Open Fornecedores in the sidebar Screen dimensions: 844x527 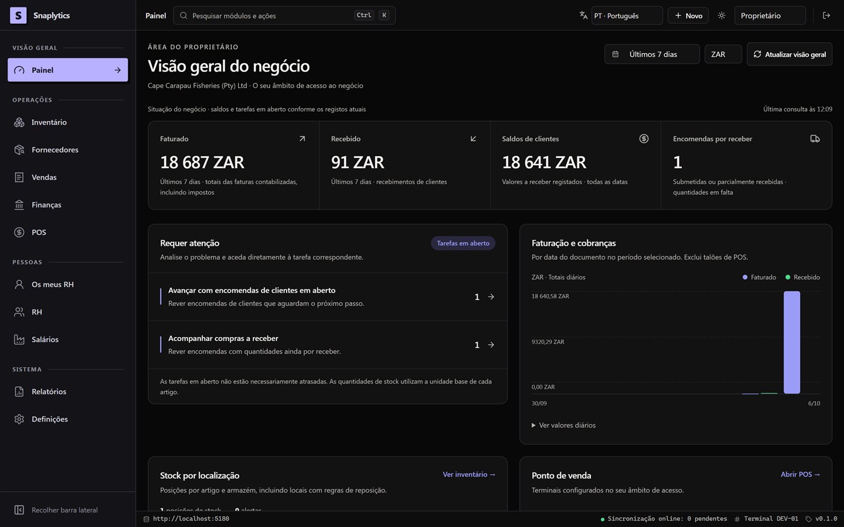click(67, 150)
